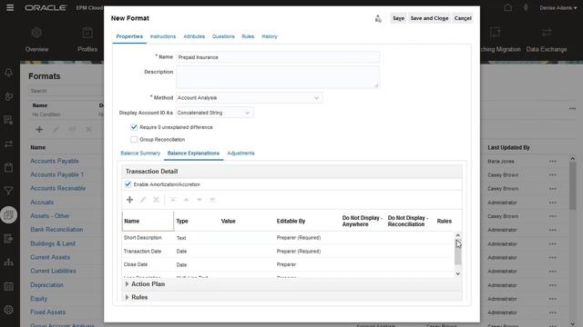Click scroll down arrow in transaction detail

pyautogui.click(x=458, y=273)
